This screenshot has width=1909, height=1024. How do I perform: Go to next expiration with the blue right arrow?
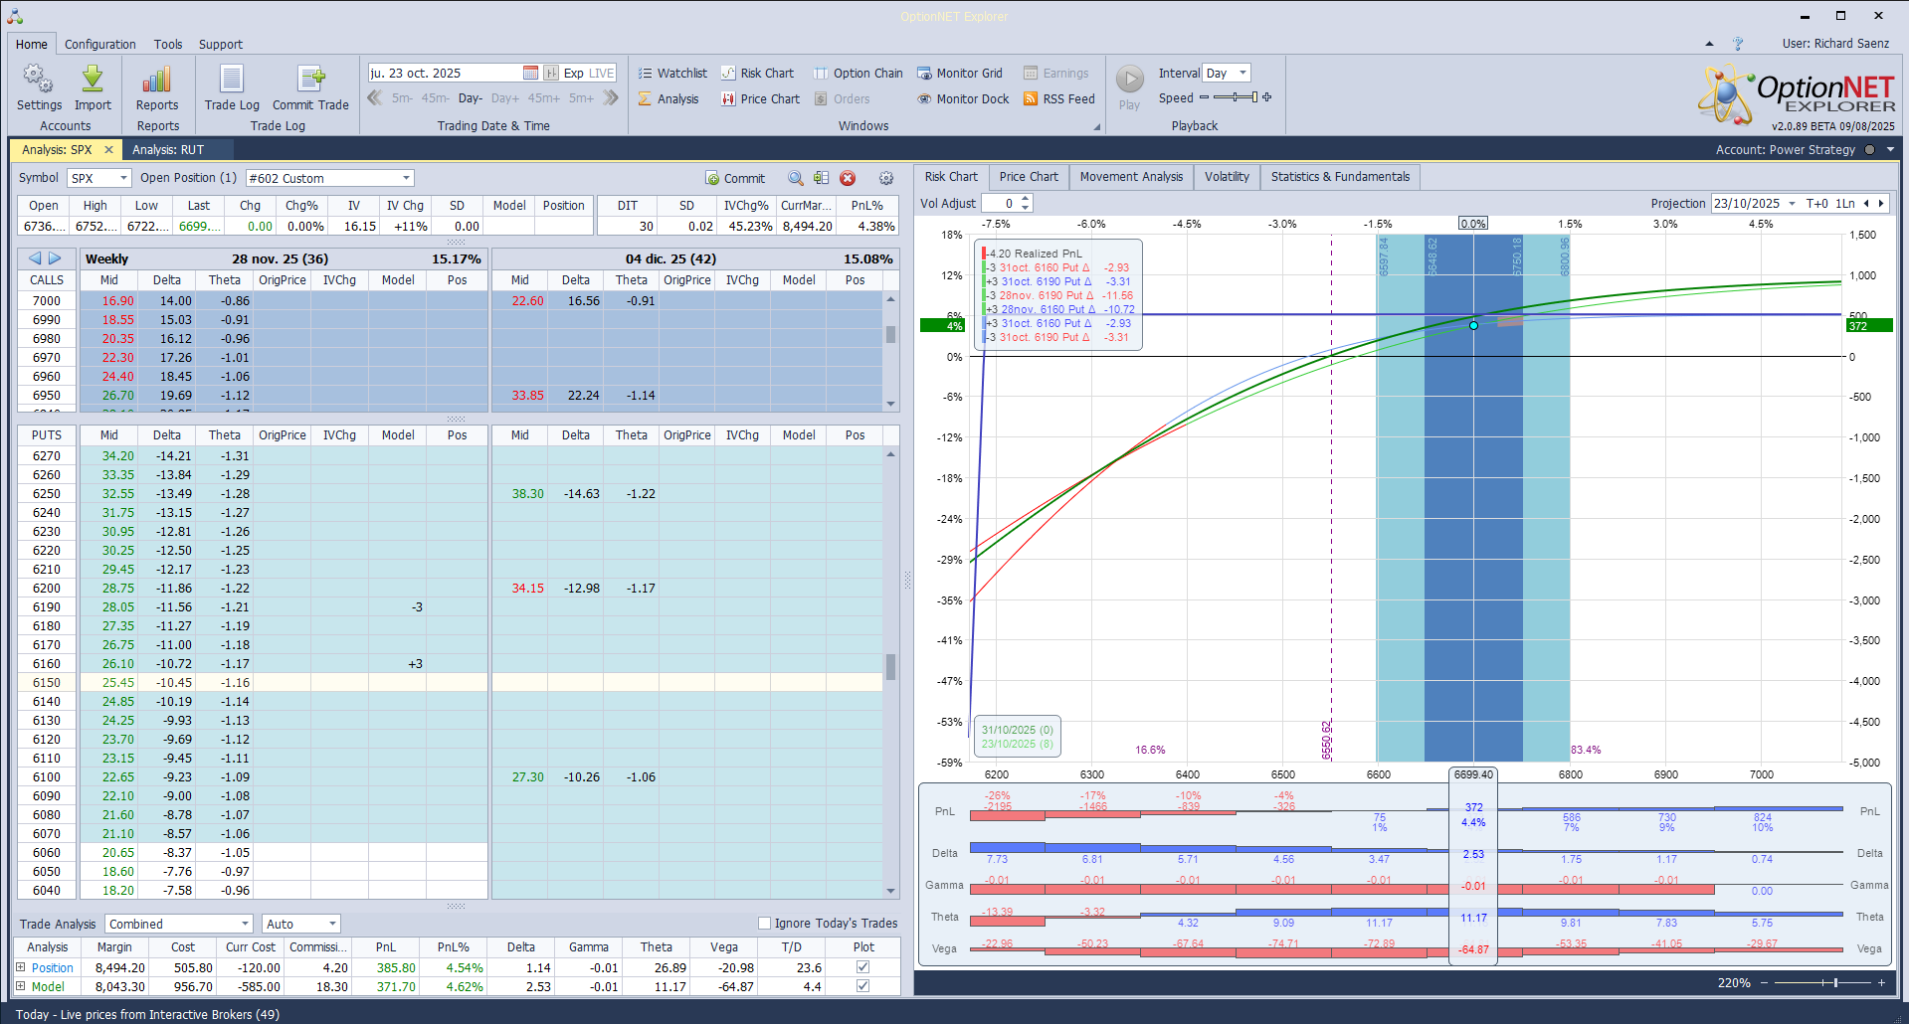(x=55, y=258)
